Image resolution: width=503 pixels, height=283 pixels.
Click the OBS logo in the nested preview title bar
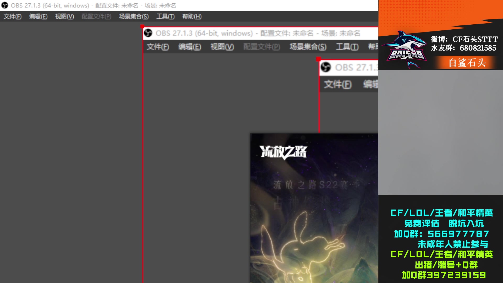pyautogui.click(x=148, y=33)
